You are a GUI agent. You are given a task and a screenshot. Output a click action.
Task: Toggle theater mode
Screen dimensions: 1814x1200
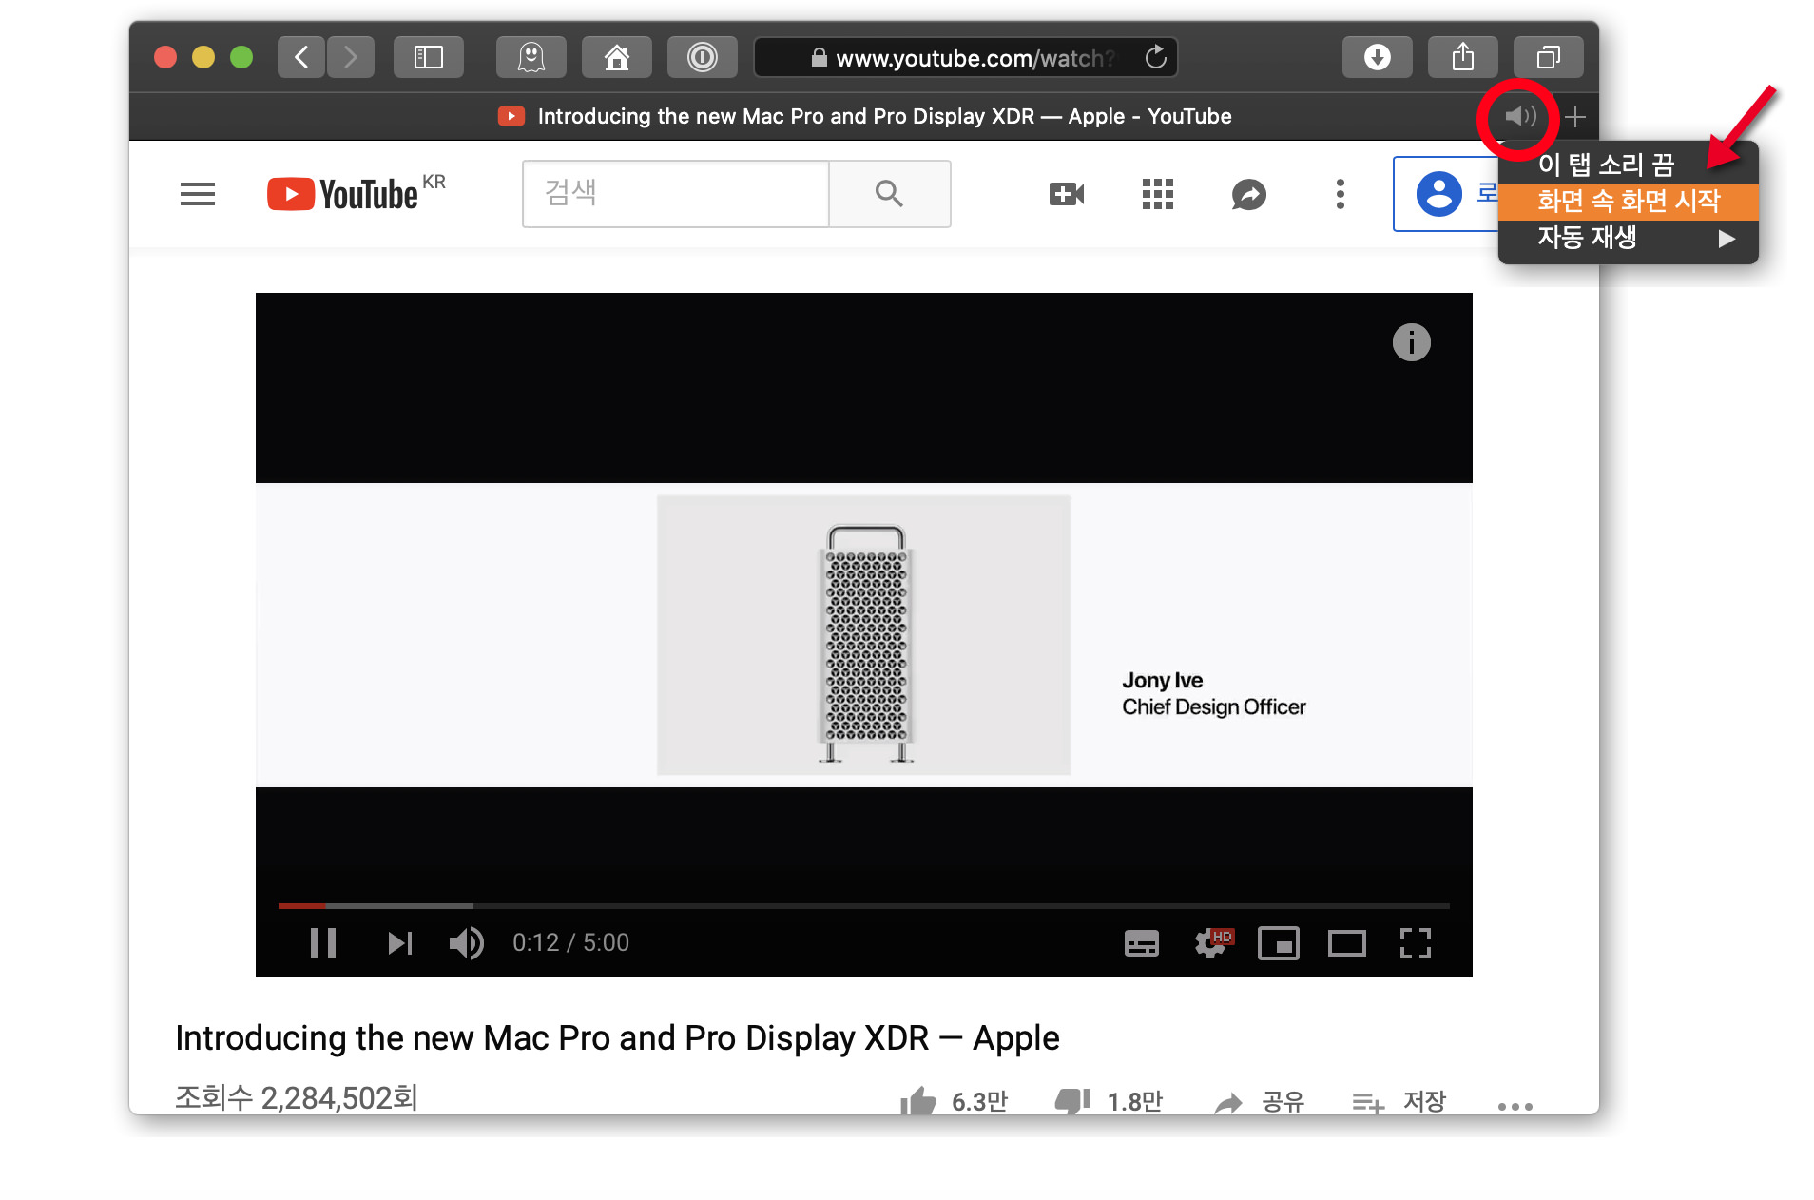pos(1346,943)
